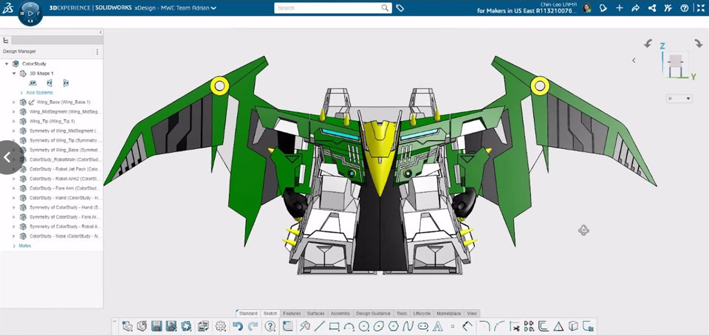The image size is (709, 335).
Task: Select the Slot sketch tool
Action: click(x=423, y=326)
